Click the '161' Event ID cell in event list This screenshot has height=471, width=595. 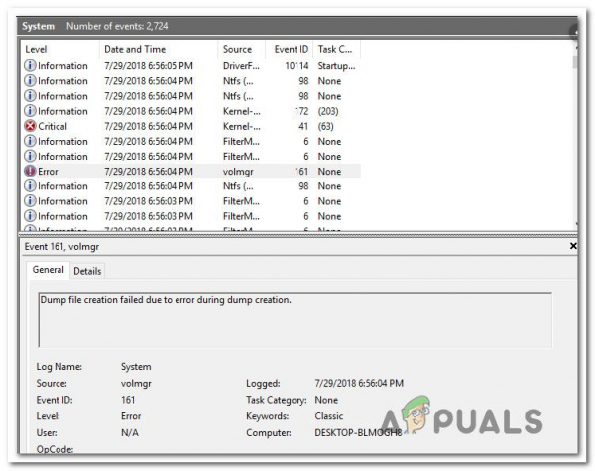tap(301, 172)
